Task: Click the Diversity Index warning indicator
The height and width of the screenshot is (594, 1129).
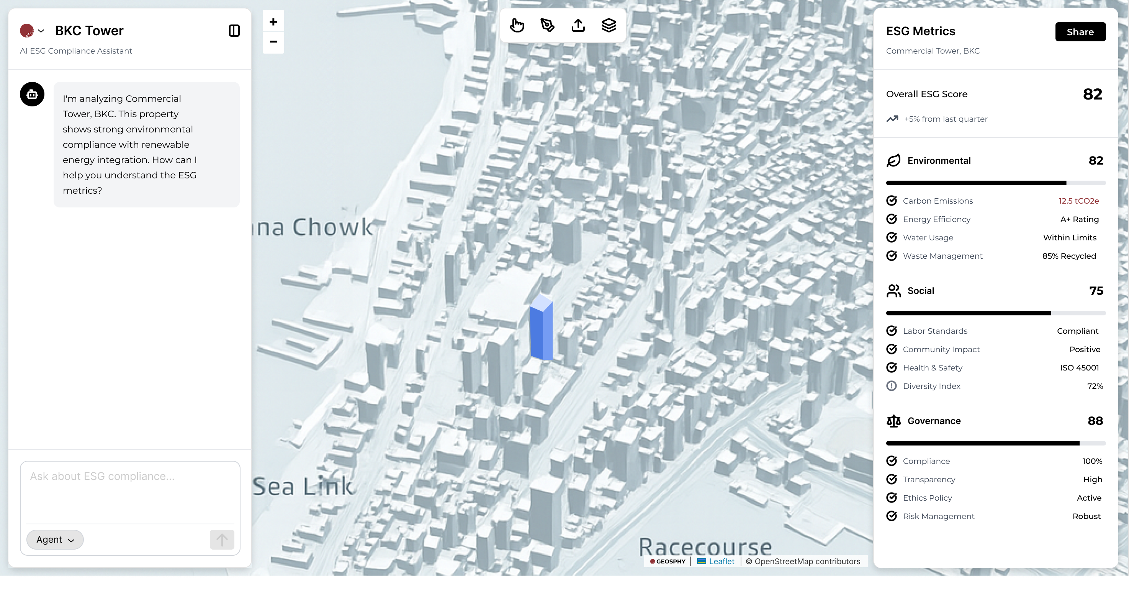Action: [892, 386]
